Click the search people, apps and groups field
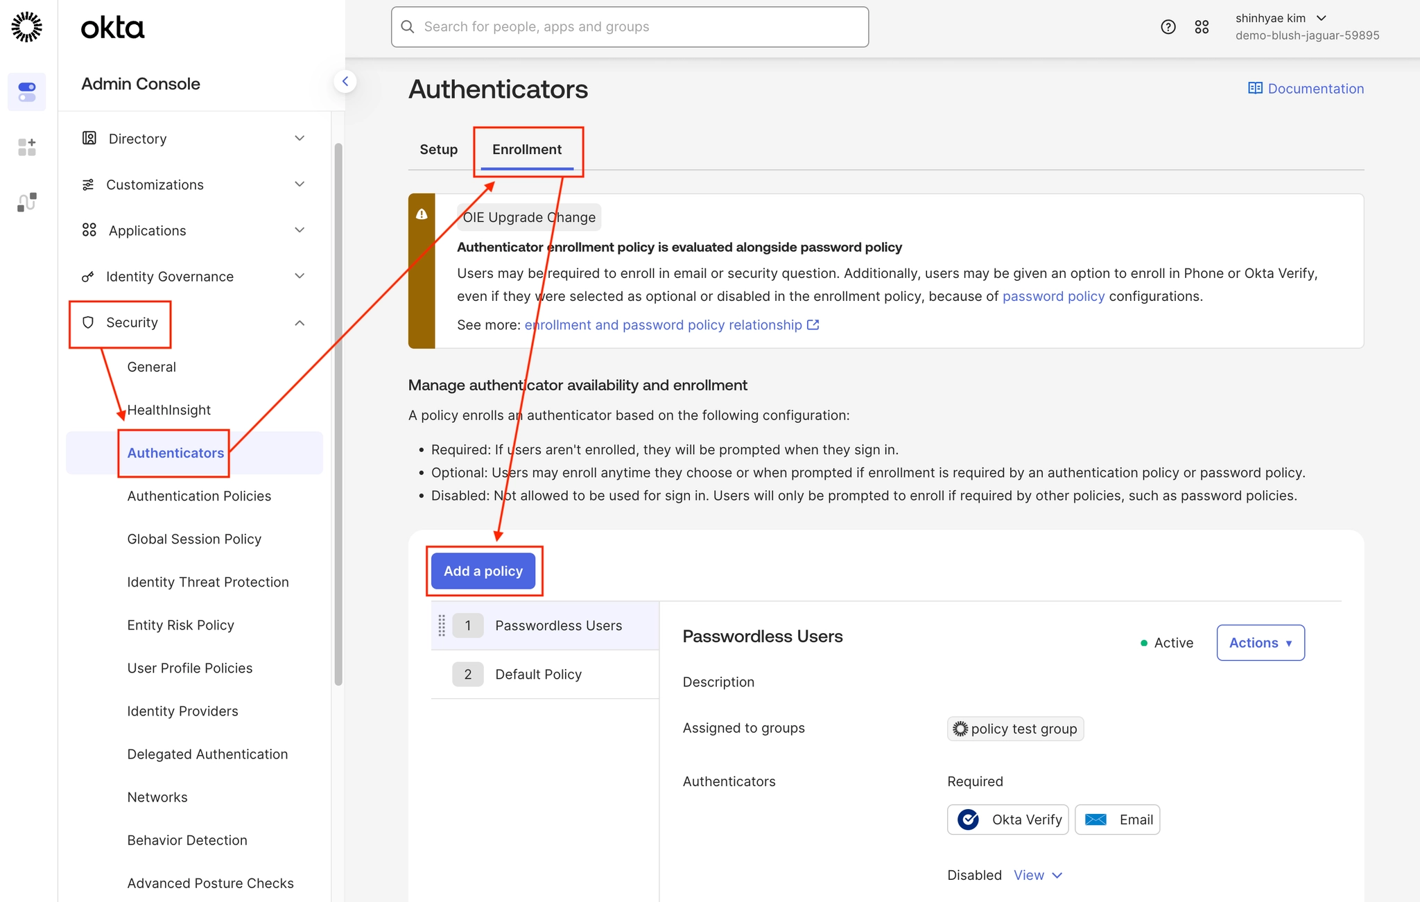The height and width of the screenshot is (902, 1420). 630,27
